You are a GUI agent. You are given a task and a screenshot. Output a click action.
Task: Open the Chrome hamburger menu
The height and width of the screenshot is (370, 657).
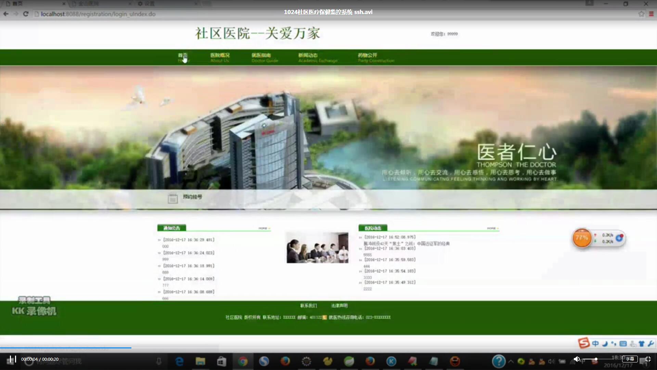pyautogui.click(x=651, y=14)
